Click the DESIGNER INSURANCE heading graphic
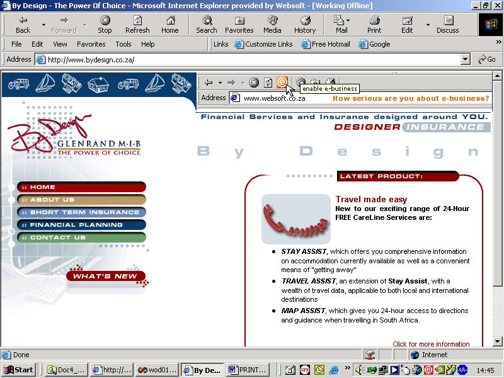Viewport: 504px width, 378px height. (x=412, y=127)
